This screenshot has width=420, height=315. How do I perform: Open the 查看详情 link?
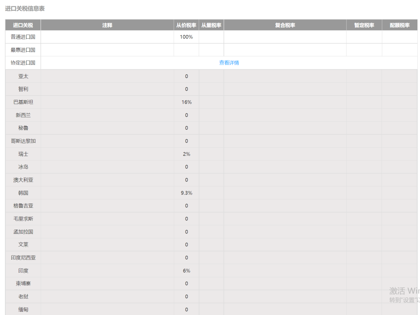click(x=229, y=63)
